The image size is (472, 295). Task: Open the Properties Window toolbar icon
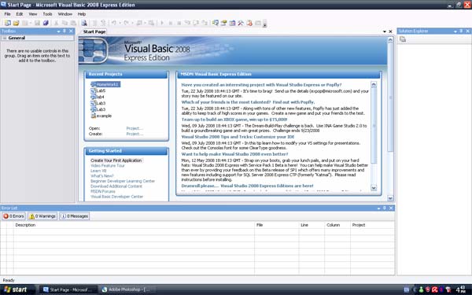point(223,23)
